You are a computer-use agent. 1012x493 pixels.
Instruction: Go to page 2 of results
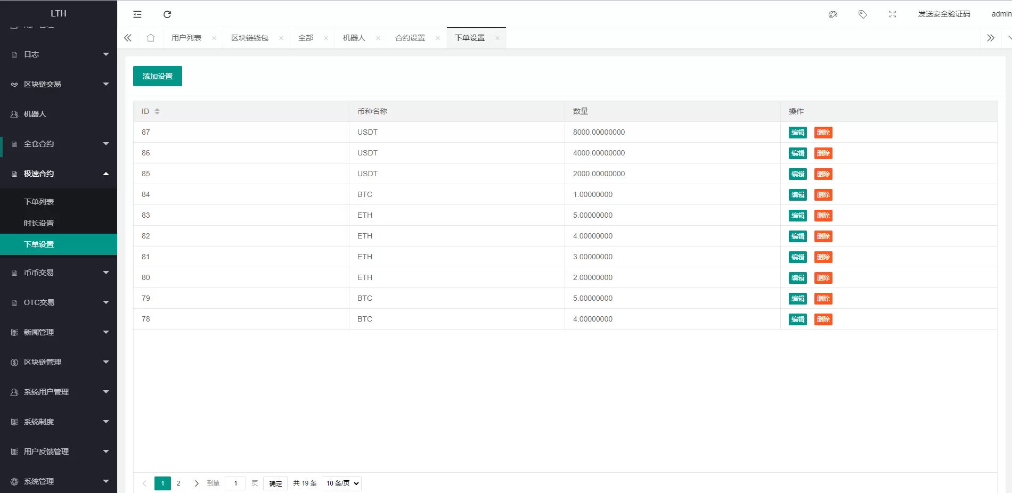(x=178, y=483)
